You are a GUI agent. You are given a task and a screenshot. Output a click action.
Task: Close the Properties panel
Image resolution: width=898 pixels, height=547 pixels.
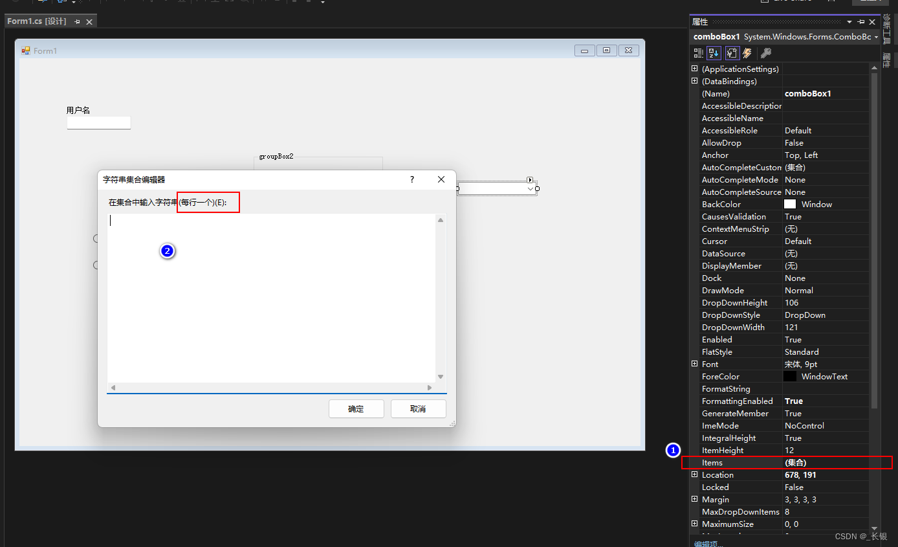[872, 22]
